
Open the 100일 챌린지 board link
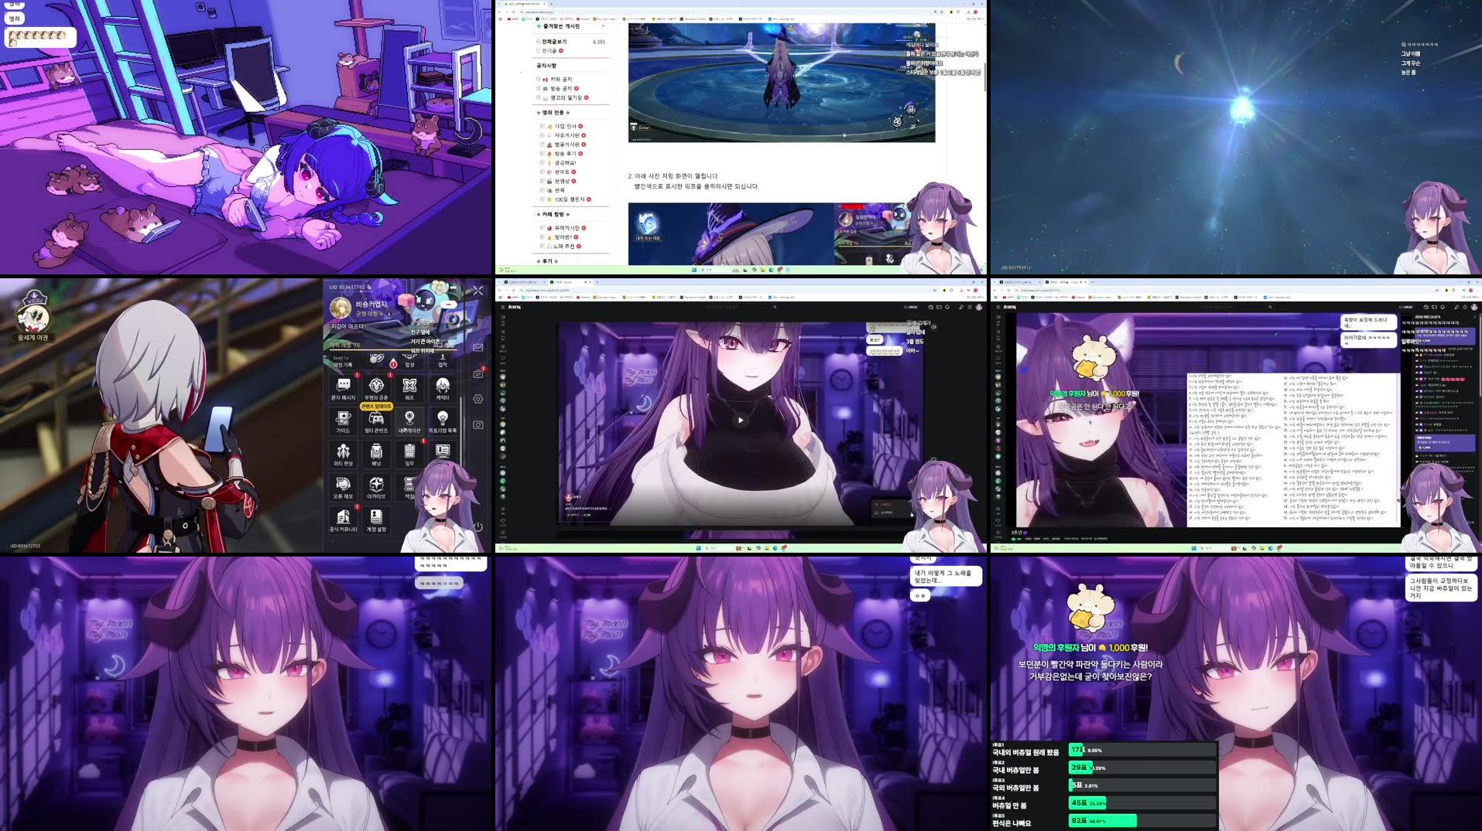coord(570,199)
